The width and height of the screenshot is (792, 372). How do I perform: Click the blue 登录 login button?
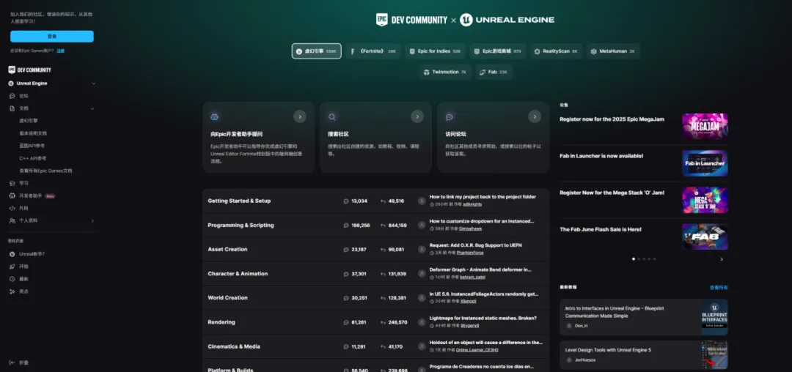[x=52, y=37]
